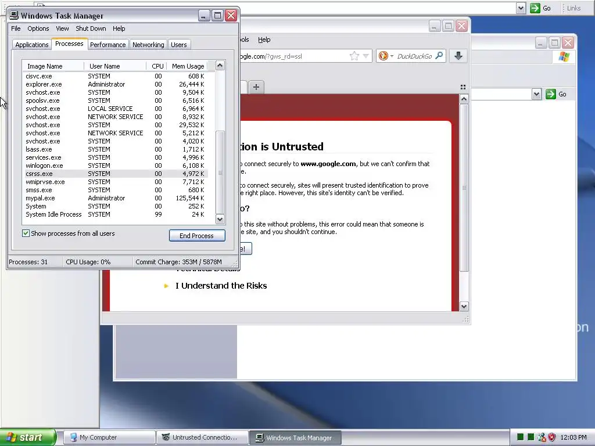Click the Links toolbar label
Image resolution: width=595 pixels, height=446 pixels.
pyautogui.click(x=574, y=8)
